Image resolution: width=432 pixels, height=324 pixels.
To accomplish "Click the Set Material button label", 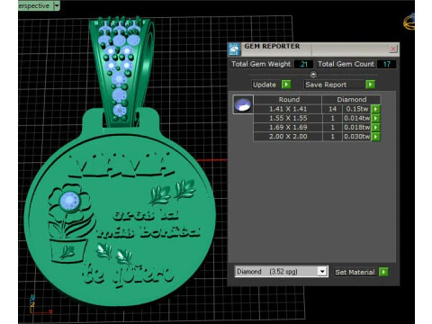I will (355, 273).
